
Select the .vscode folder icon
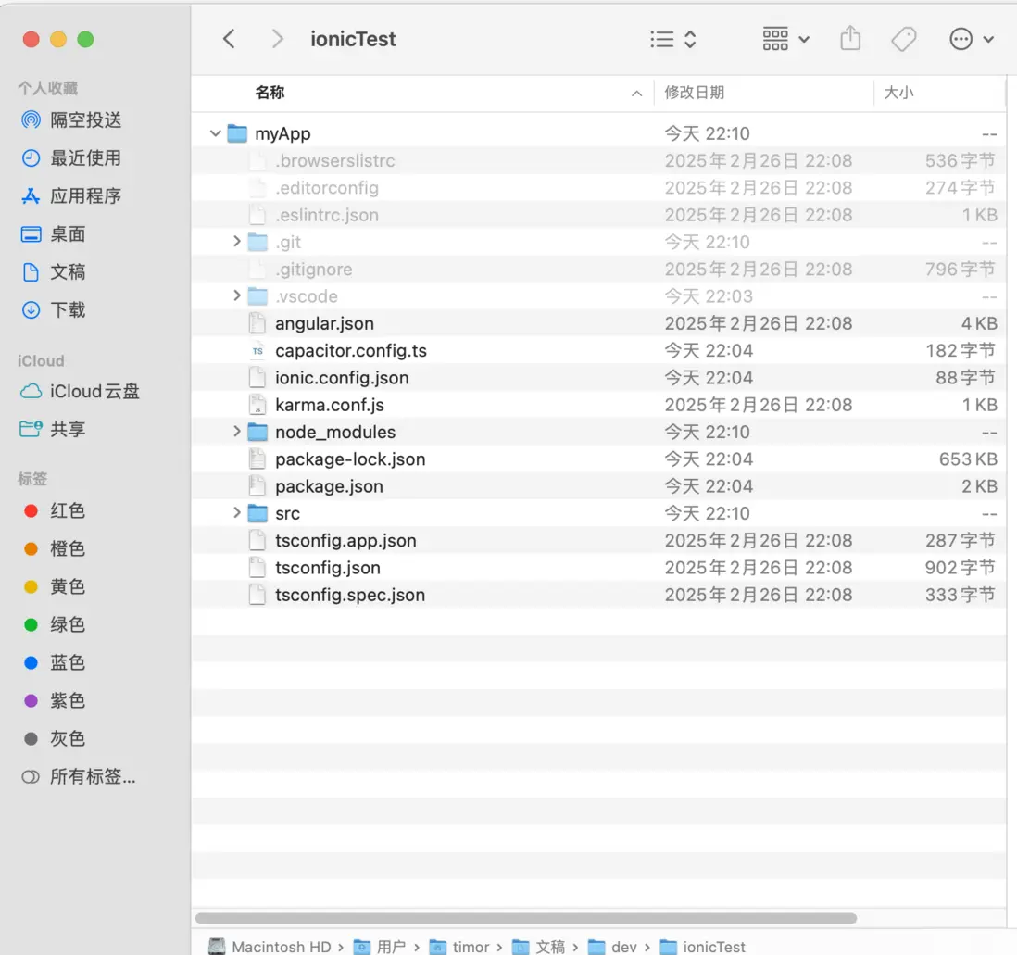pyautogui.click(x=257, y=296)
